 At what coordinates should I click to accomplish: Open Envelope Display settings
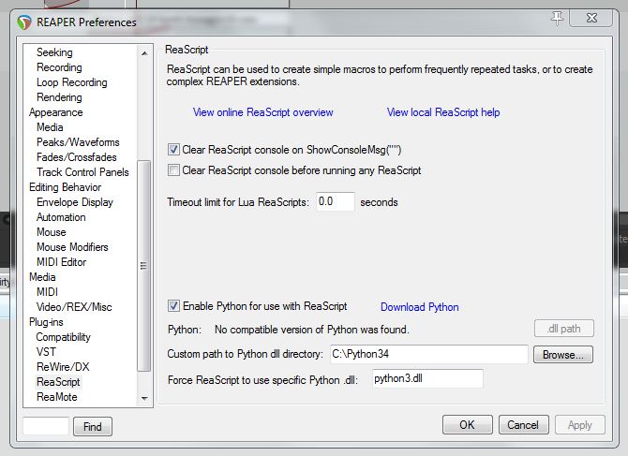(74, 202)
